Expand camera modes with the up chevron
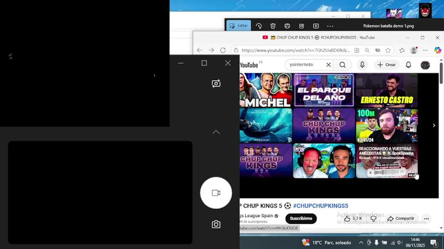This screenshot has height=249, width=444. 216,132
